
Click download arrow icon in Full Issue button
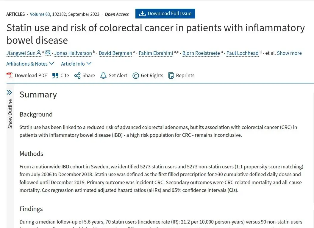coord(142,13)
